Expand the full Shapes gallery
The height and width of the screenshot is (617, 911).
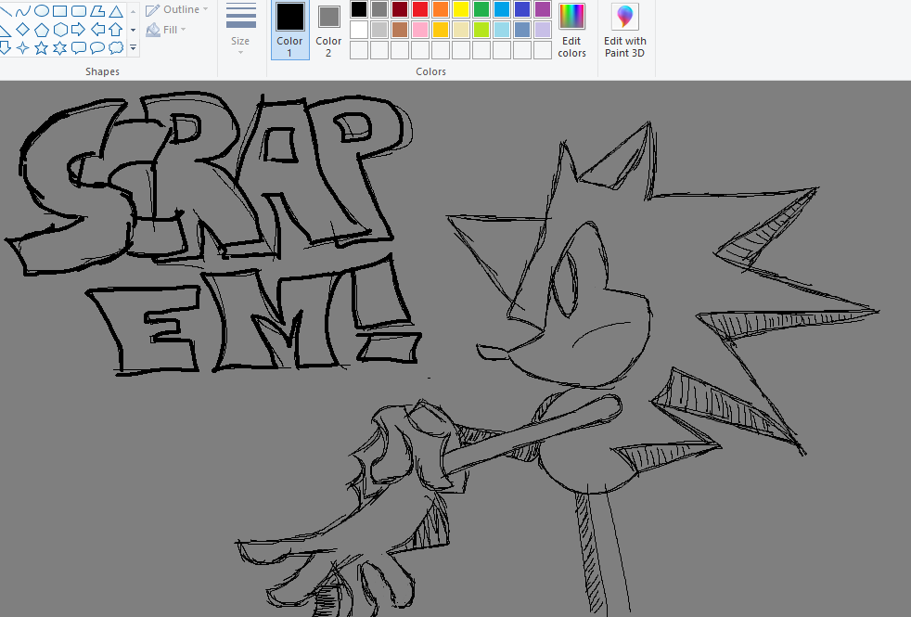point(133,47)
